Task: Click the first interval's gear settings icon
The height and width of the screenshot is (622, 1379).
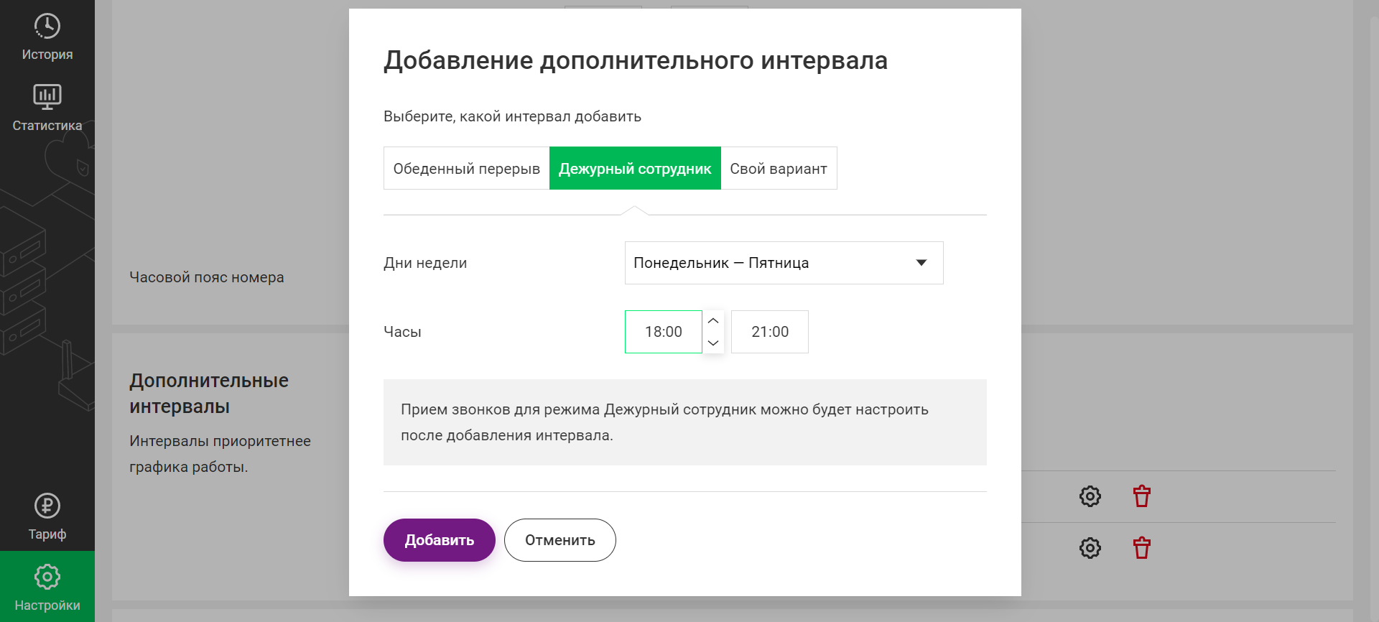Action: [1090, 496]
